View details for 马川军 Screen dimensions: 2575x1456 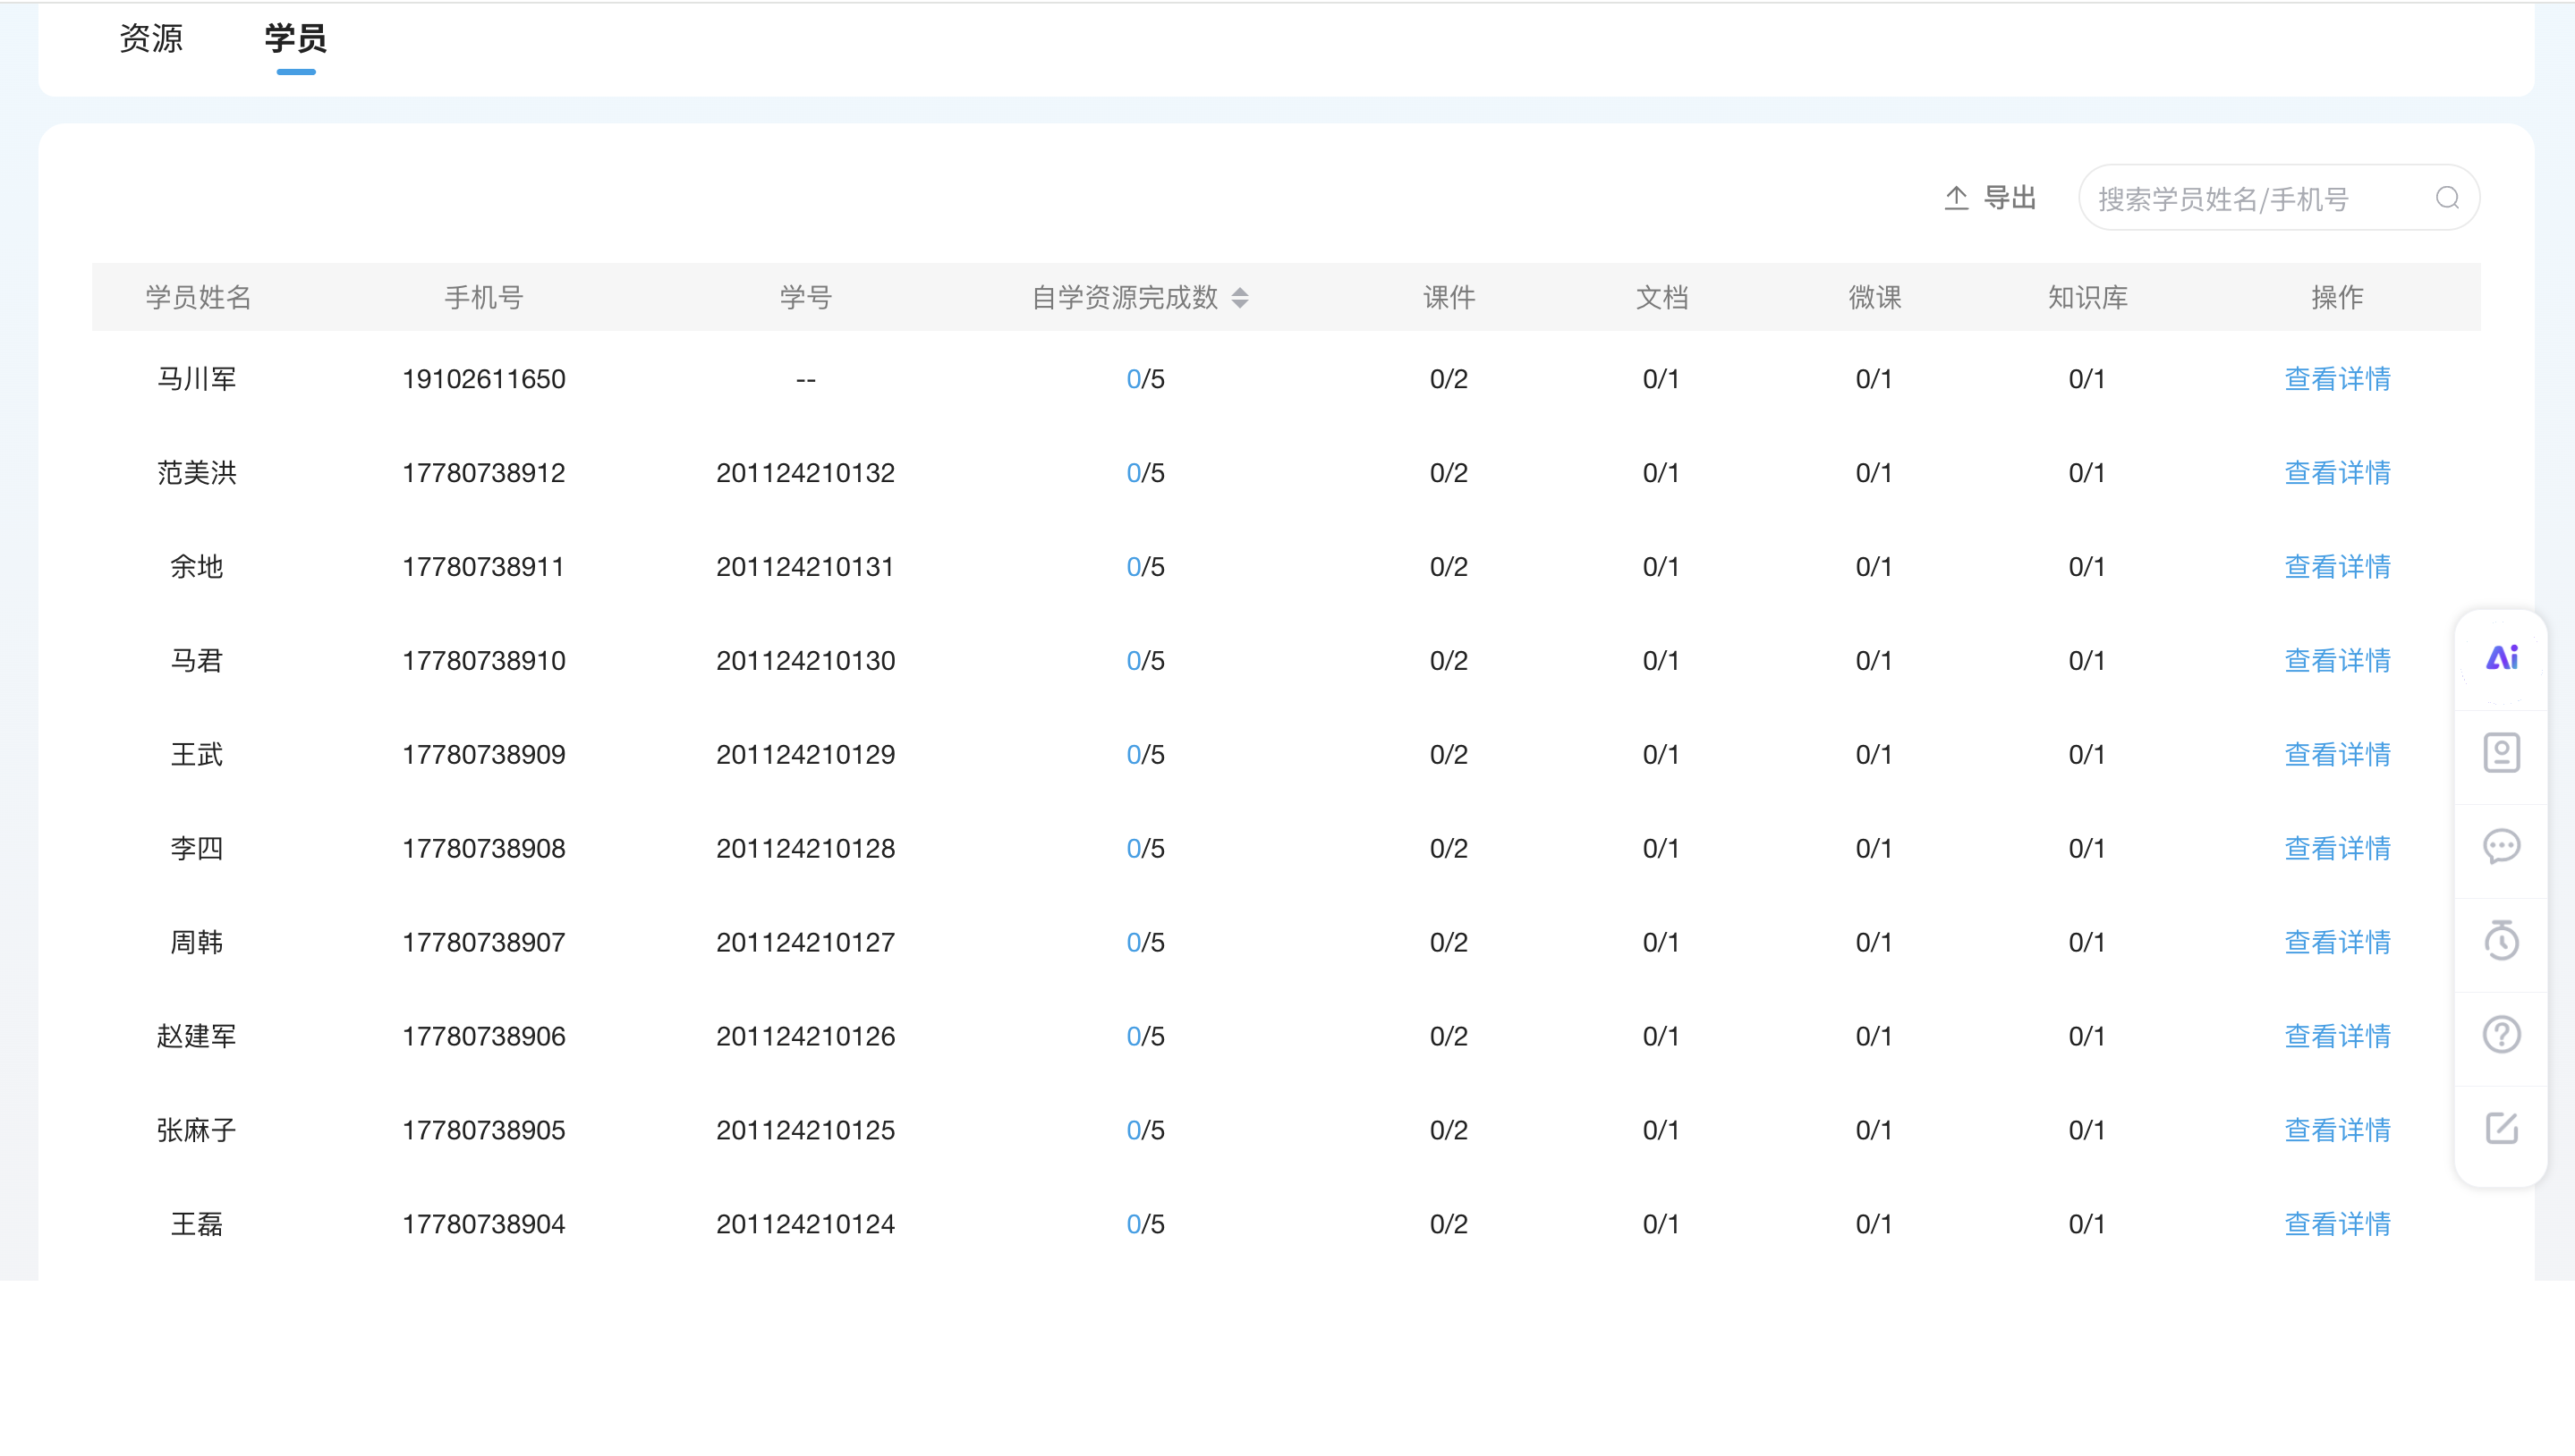click(2337, 379)
